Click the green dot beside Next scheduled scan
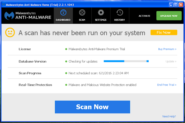 66,73
